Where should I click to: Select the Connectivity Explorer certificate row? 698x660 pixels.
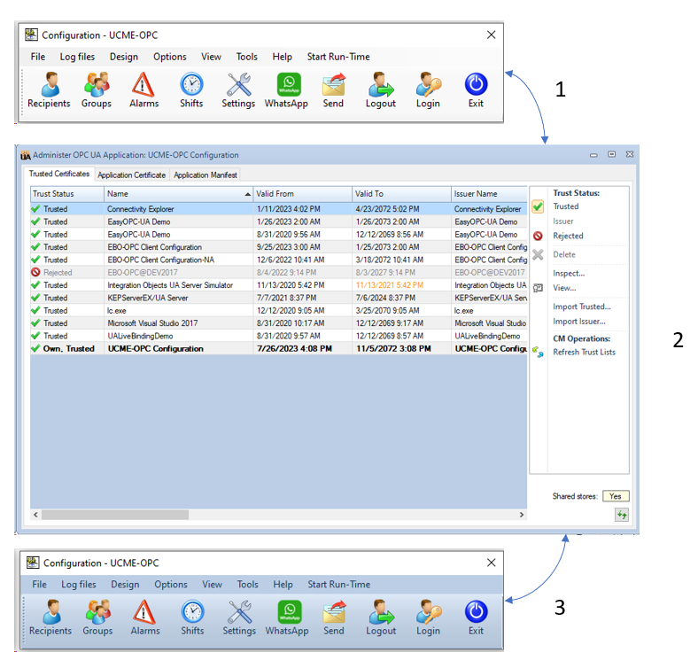tap(279, 209)
